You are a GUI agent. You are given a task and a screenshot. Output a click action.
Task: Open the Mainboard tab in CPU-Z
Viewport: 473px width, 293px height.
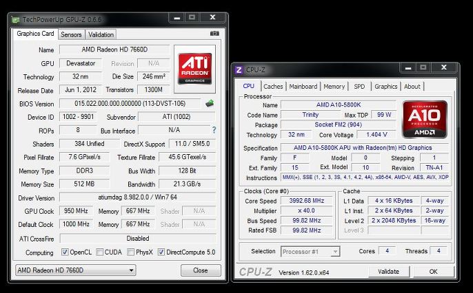(303, 87)
